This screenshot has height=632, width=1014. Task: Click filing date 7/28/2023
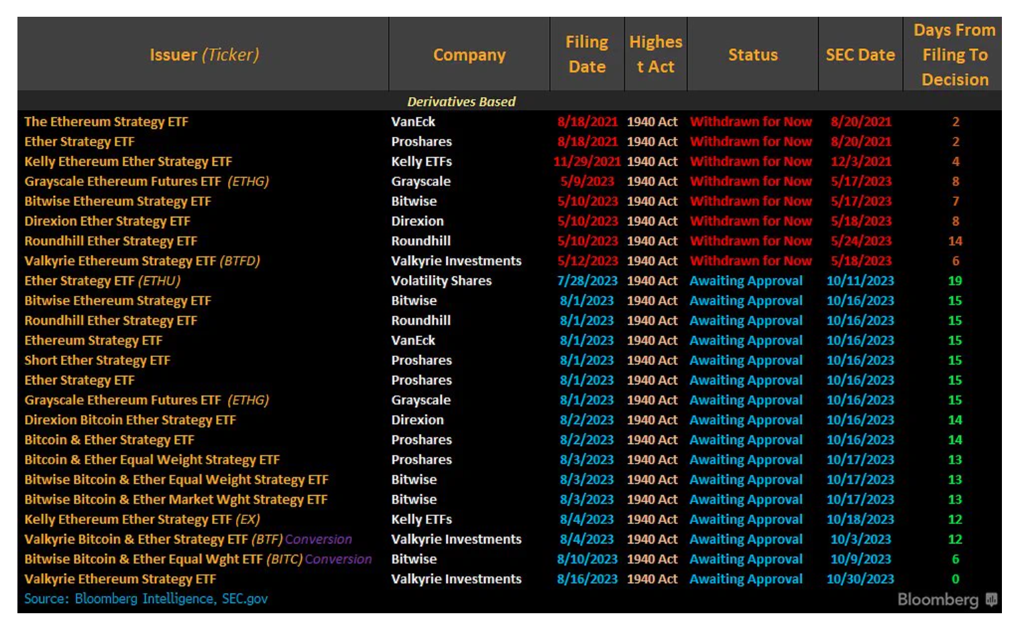(x=587, y=280)
